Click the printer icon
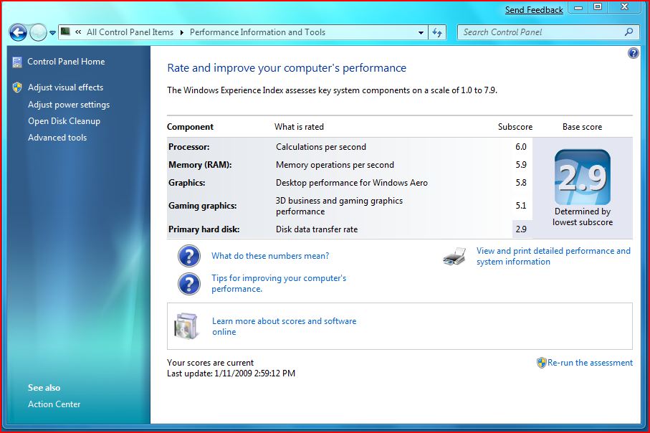 454,257
